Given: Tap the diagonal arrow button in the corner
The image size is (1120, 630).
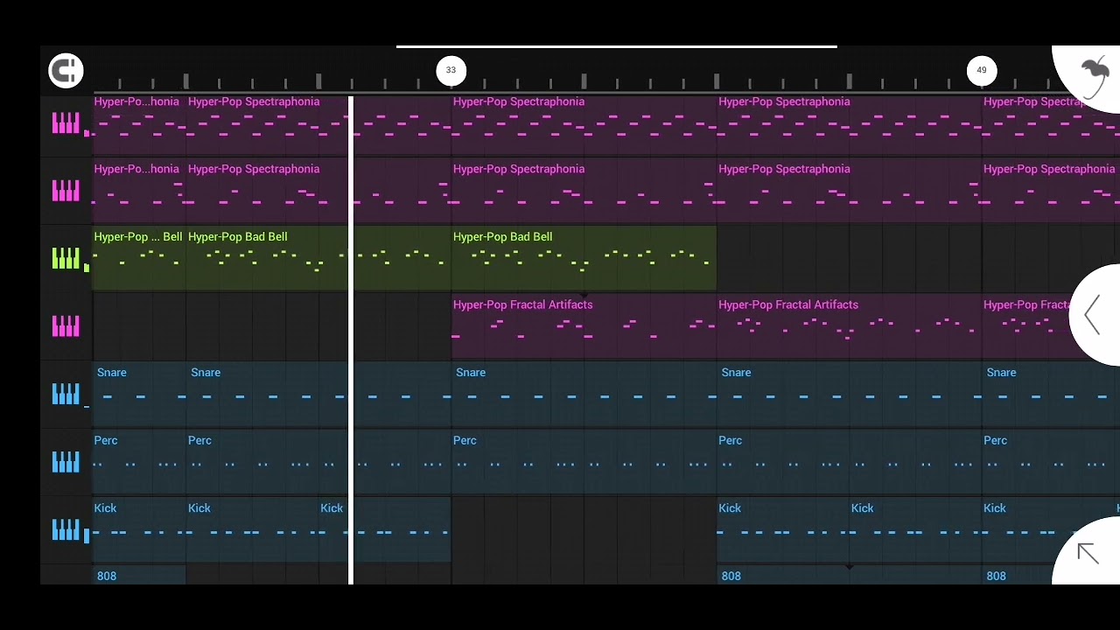Looking at the screenshot, I should [1088, 553].
